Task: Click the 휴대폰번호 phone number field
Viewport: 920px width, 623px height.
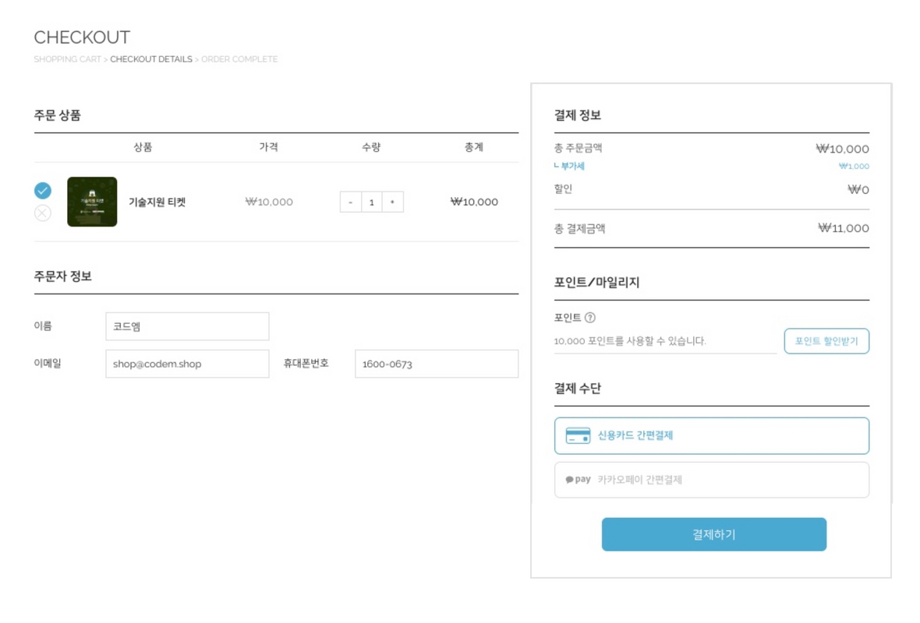Action: [436, 363]
